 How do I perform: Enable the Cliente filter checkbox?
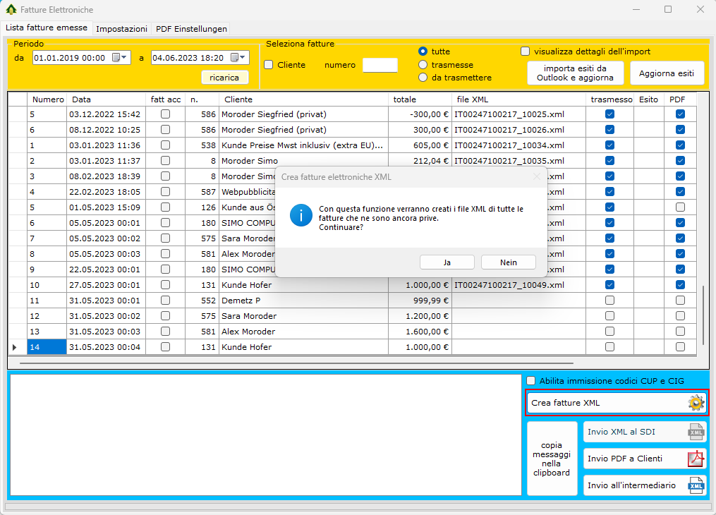[269, 65]
